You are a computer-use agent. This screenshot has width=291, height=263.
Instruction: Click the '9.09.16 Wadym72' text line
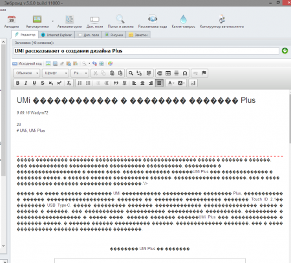click(x=32, y=113)
